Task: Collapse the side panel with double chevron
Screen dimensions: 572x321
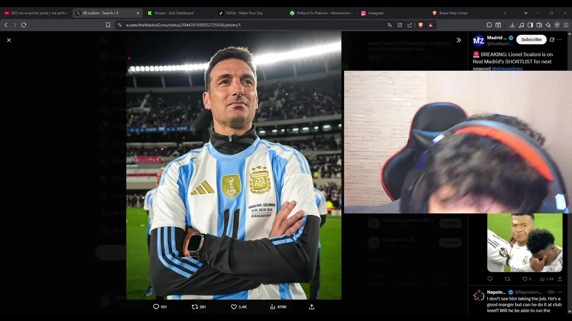Action: (458, 40)
